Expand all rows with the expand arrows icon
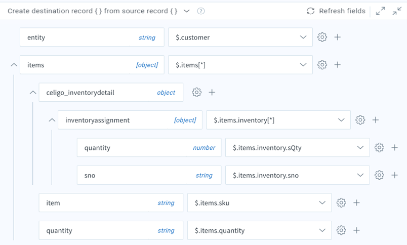The width and height of the screenshot is (407, 245). click(x=381, y=11)
